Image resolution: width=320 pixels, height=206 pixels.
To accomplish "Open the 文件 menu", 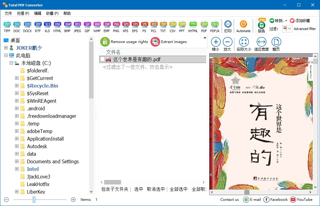I will [8, 13].
